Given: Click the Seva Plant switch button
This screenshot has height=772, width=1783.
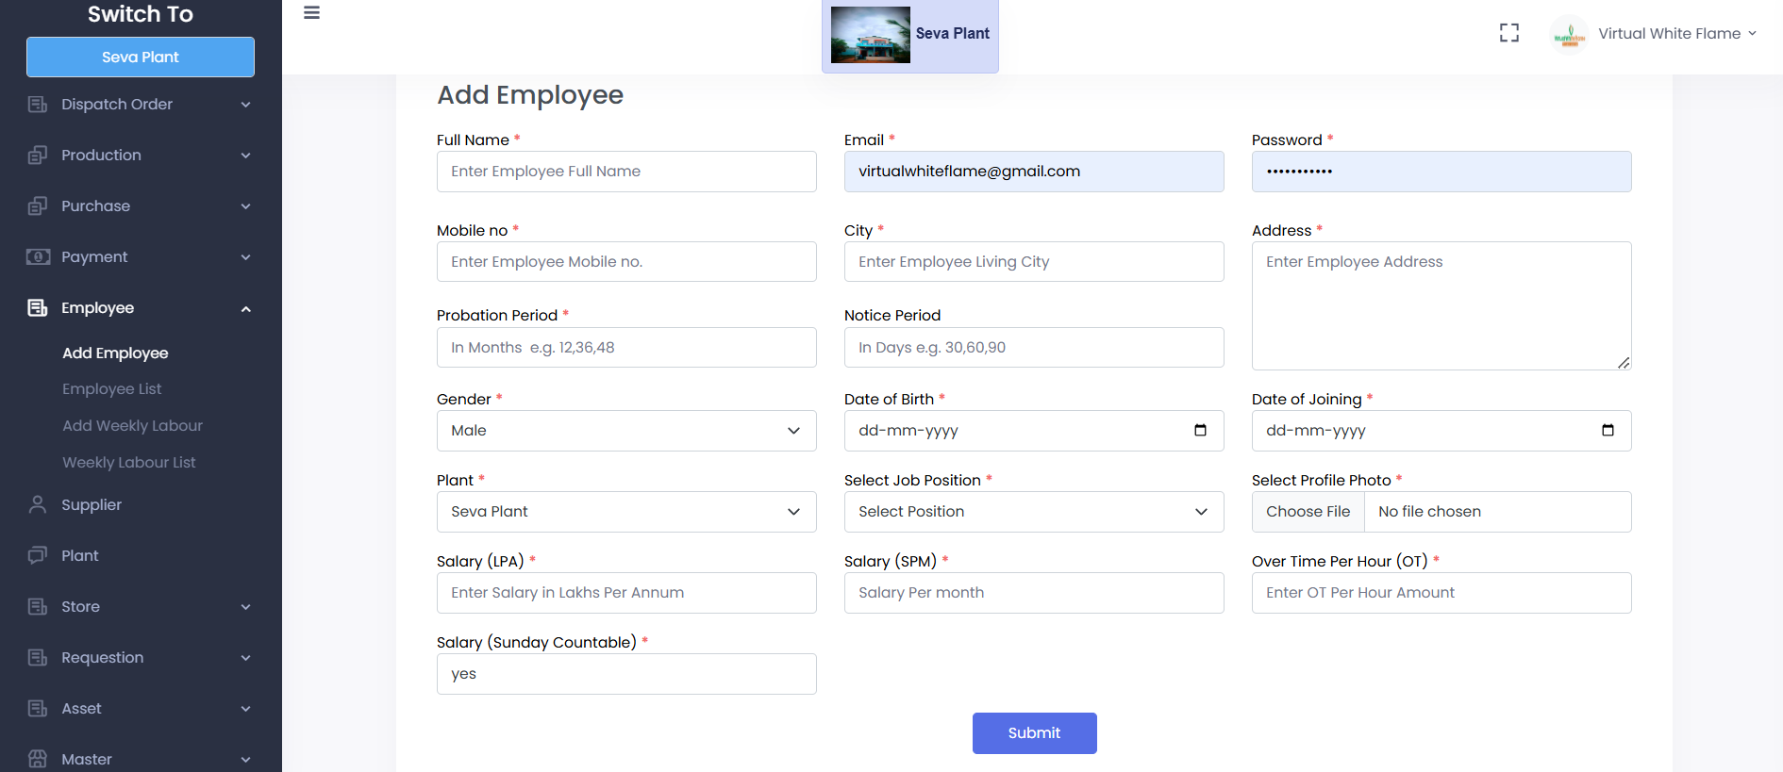Looking at the screenshot, I should click(141, 57).
